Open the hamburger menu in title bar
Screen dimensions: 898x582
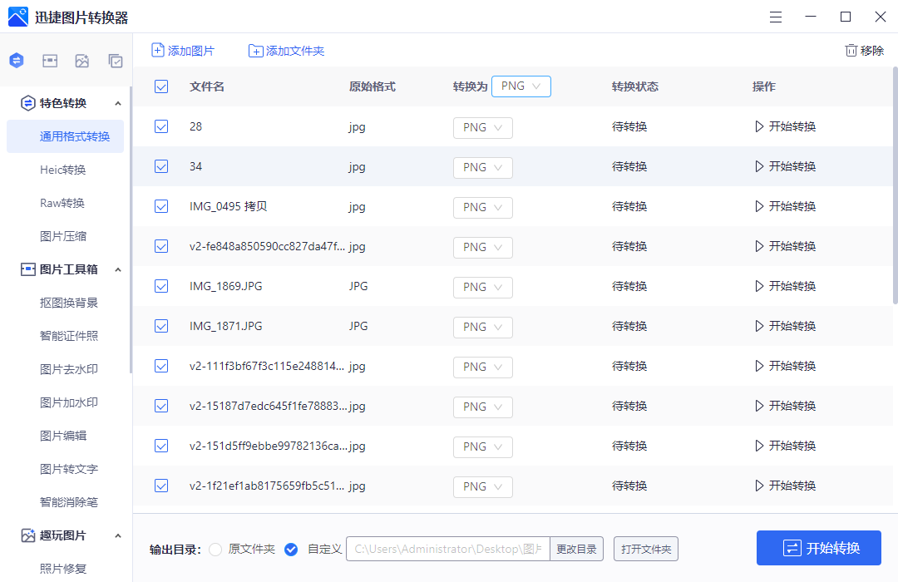776,17
